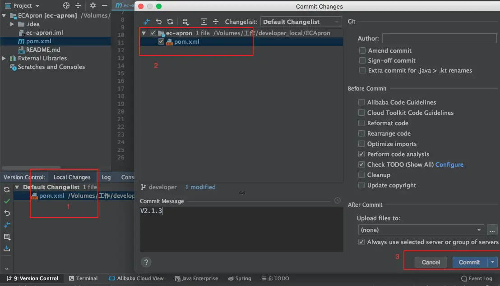Click the developer branch icon
The height and width of the screenshot is (286, 500).
tap(144, 187)
